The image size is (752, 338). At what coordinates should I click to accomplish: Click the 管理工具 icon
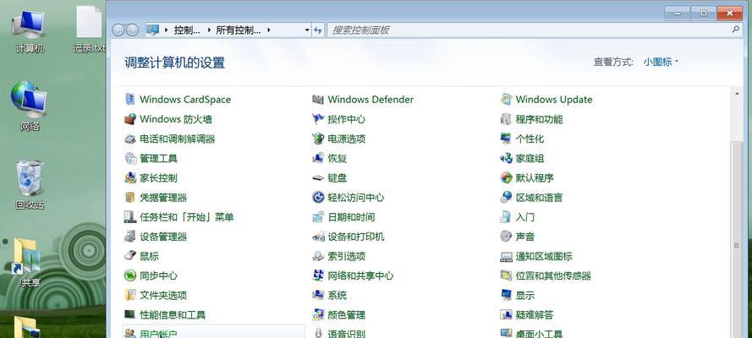130,159
